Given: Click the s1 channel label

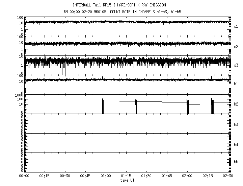Looking at the screenshot, I should click(236, 26).
